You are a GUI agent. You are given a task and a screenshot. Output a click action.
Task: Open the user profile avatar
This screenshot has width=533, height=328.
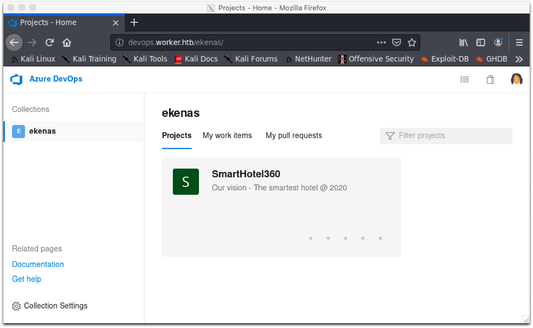(x=517, y=79)
